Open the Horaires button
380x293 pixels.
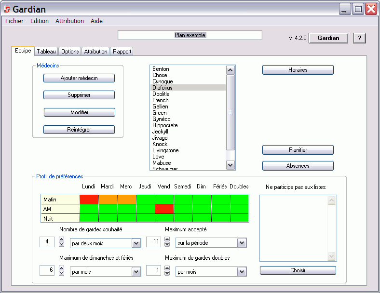298,70
